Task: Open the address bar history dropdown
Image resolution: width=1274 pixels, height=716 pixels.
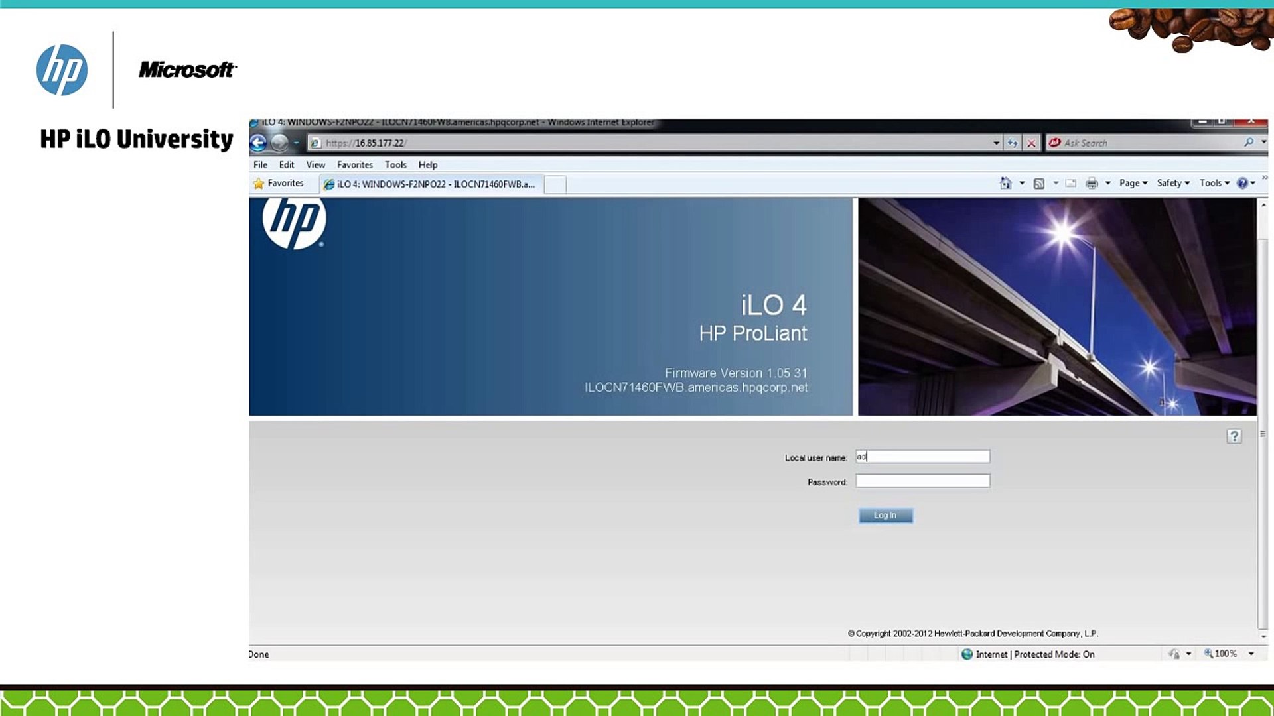Action: [x=995, y=143]
